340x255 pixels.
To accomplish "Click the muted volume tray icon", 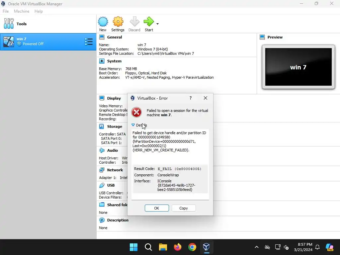I will (x=286, y=247).
